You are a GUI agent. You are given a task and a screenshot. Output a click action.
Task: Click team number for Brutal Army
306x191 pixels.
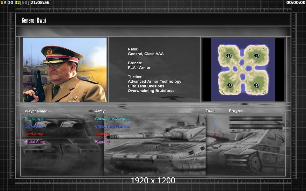[x=215, y=141]
